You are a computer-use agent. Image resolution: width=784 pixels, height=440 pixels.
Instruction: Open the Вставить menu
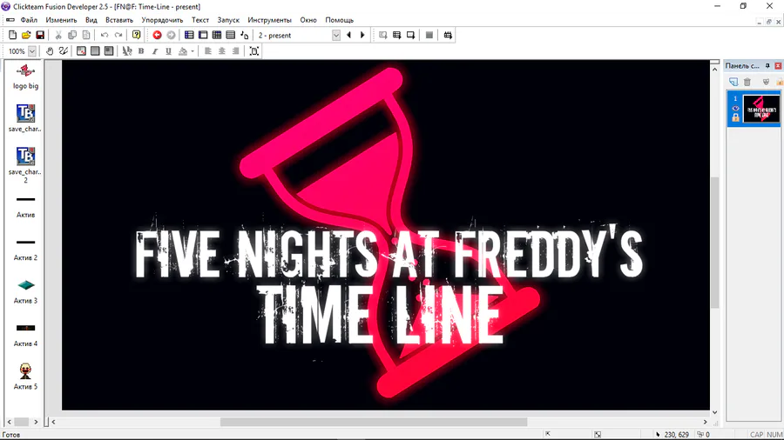[x=119, y=20]
